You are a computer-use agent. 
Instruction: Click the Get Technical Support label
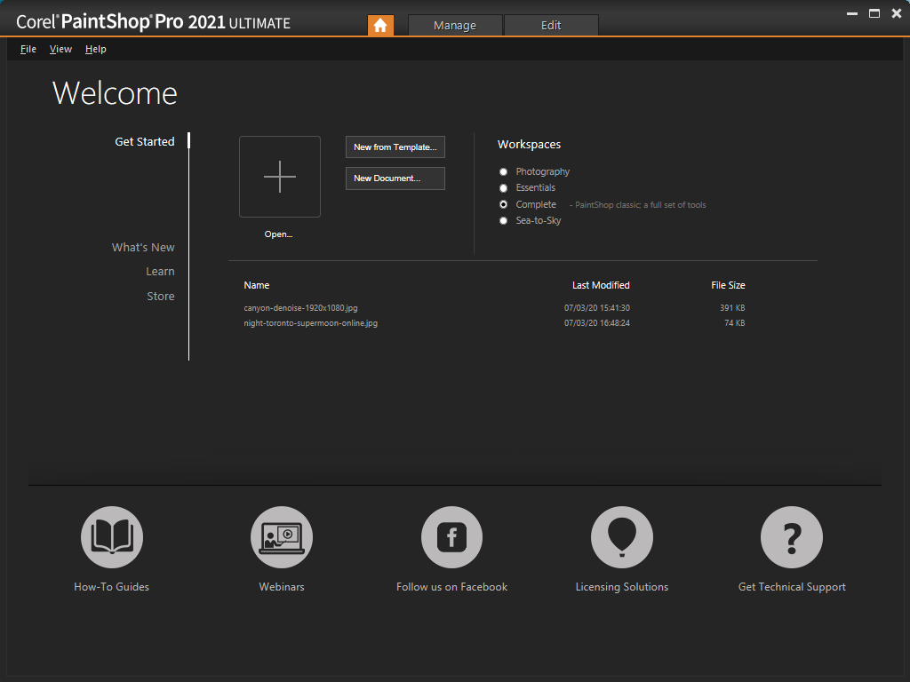pyautogui.click(x=792, y=587)
